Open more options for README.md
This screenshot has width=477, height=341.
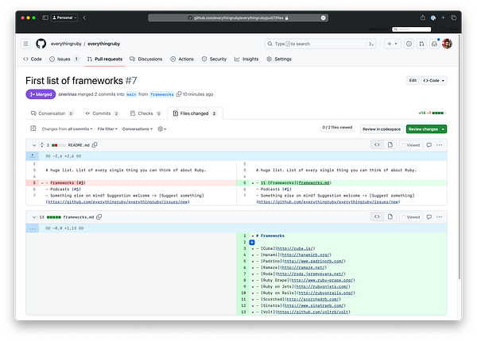click(x=440, y=145)
